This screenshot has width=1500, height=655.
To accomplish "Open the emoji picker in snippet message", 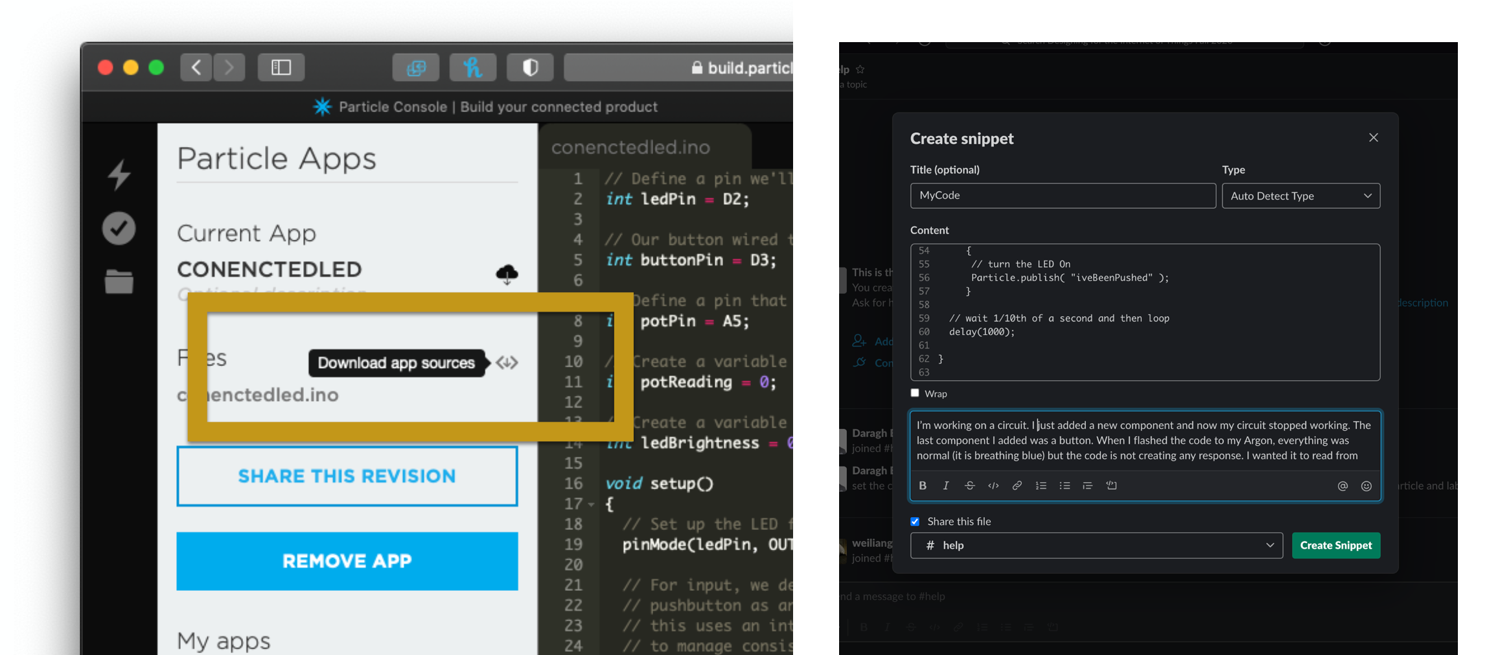I will (1367, 487).
